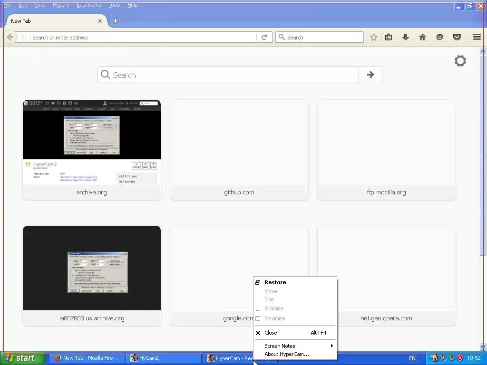Click the Windows start button
Image resolution: width=487 pixels, height=365 pixels.
click(22, 358)
